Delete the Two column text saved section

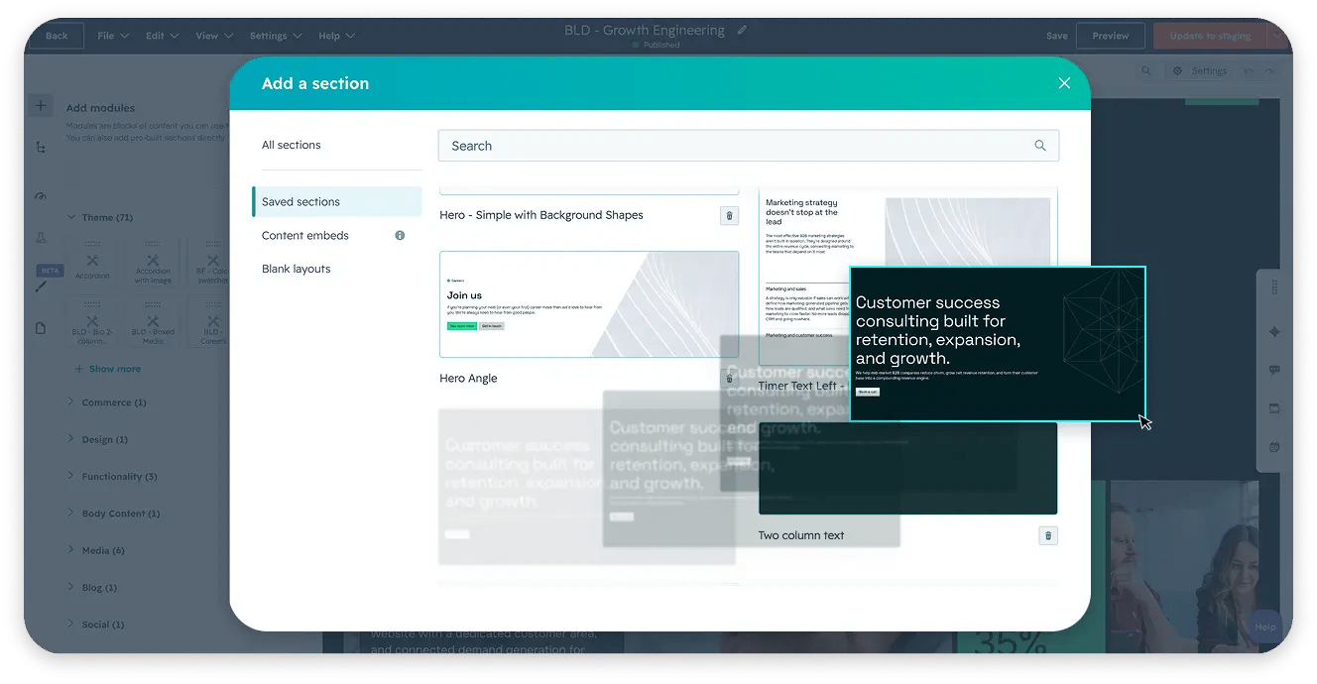pyautogui.click(x=1048, y=535)
